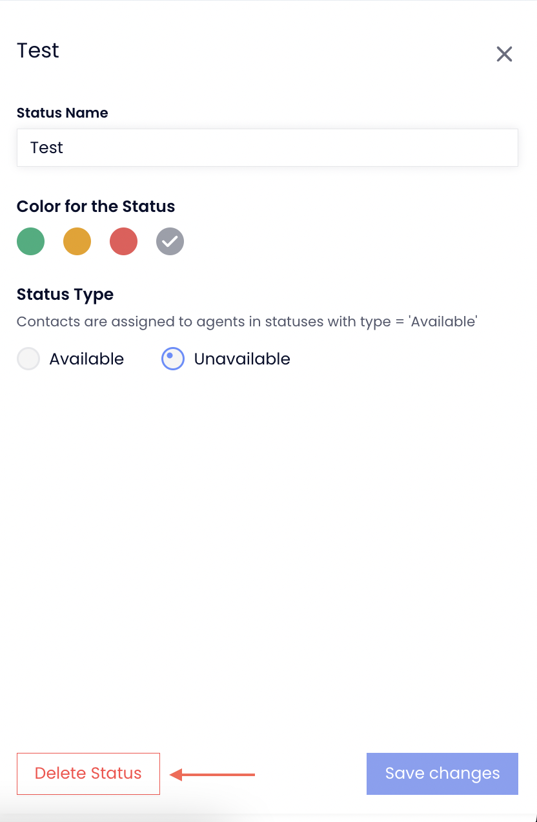This screenshot has height=822, width=537.
Task: Click the 'Unavailable' option label text
Action: 242,359
